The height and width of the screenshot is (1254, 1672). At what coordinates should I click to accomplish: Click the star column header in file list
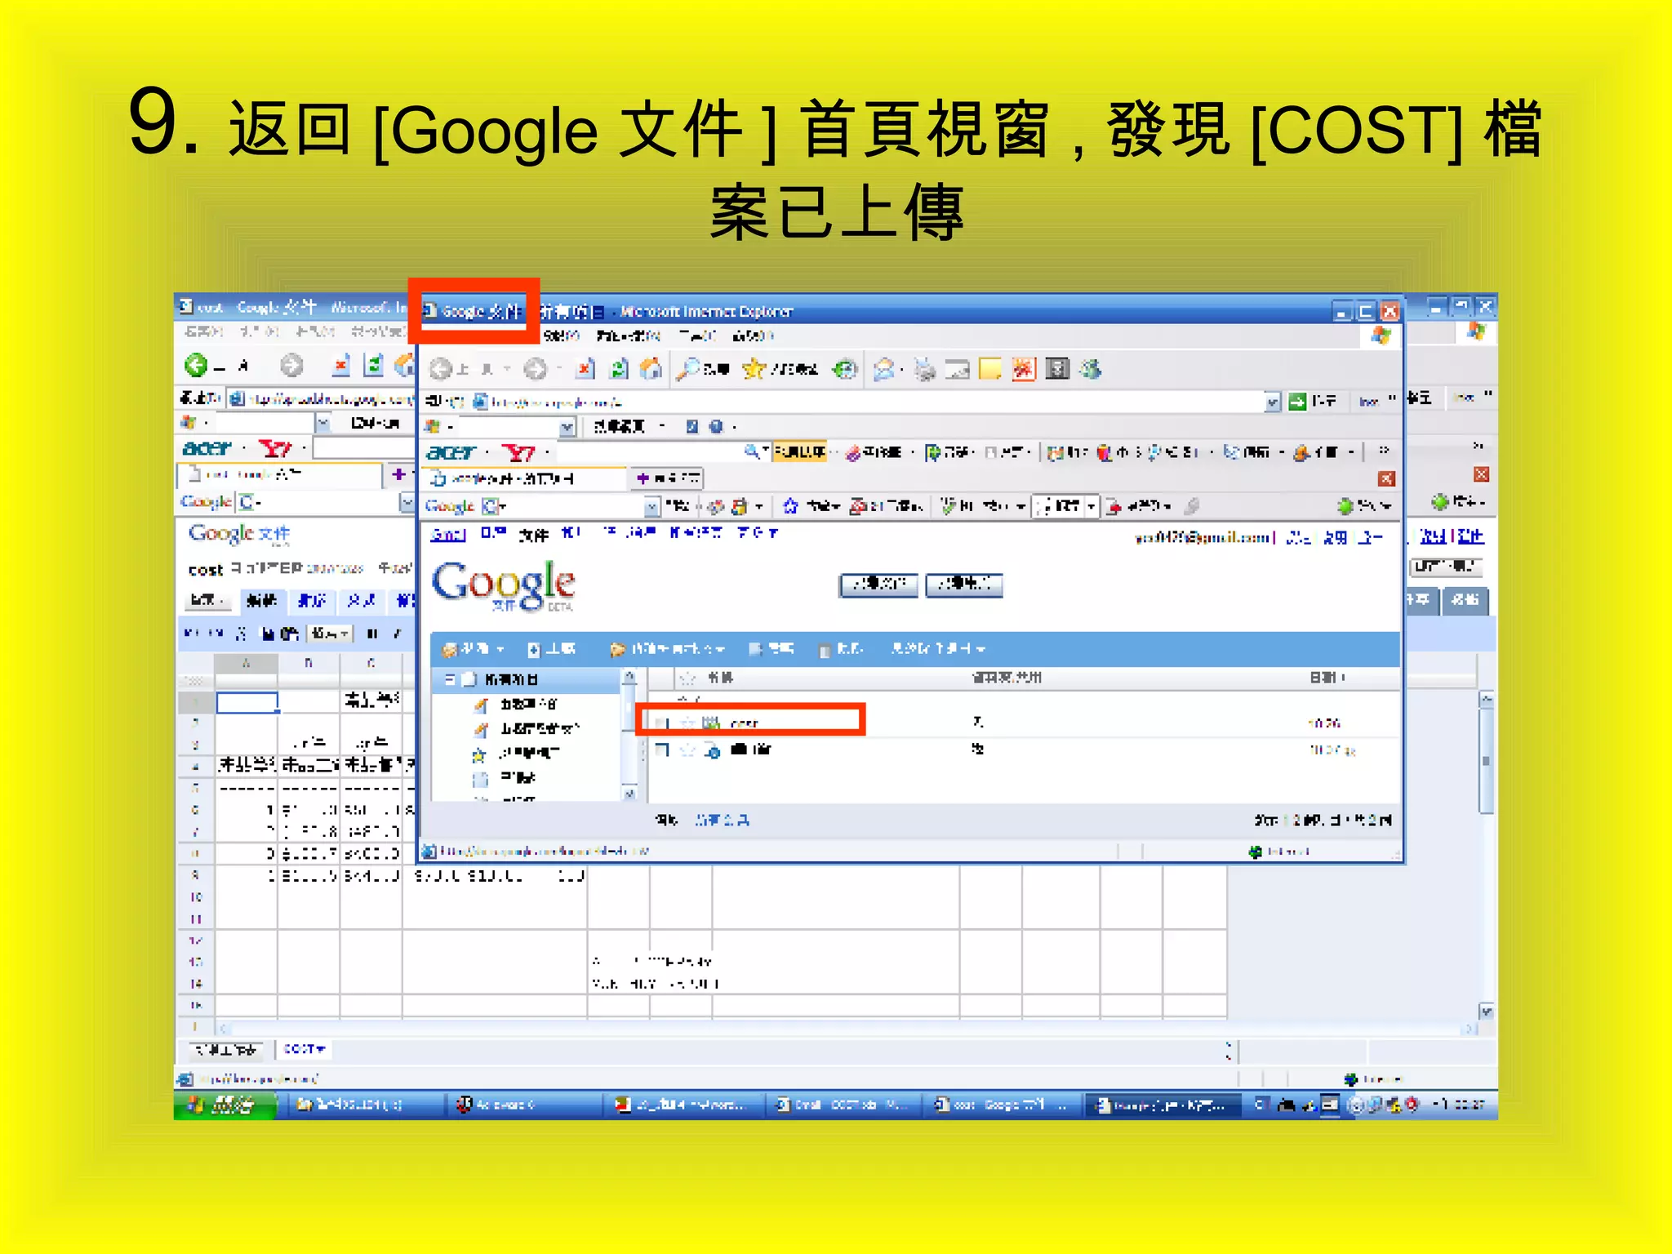point(688,678)
